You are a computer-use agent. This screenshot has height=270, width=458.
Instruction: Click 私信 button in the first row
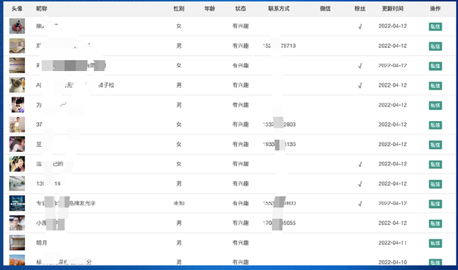coord(435,26)
